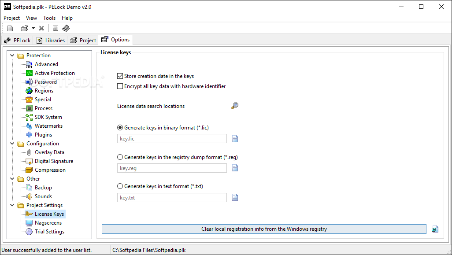The image size is (452, 255).
Task: Click the browse file icon next to key.reg
Action: pos(235,168)
